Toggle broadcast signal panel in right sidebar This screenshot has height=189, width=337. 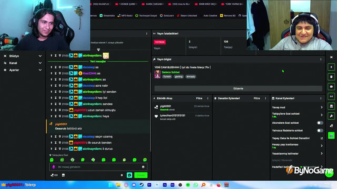(331, 96)
